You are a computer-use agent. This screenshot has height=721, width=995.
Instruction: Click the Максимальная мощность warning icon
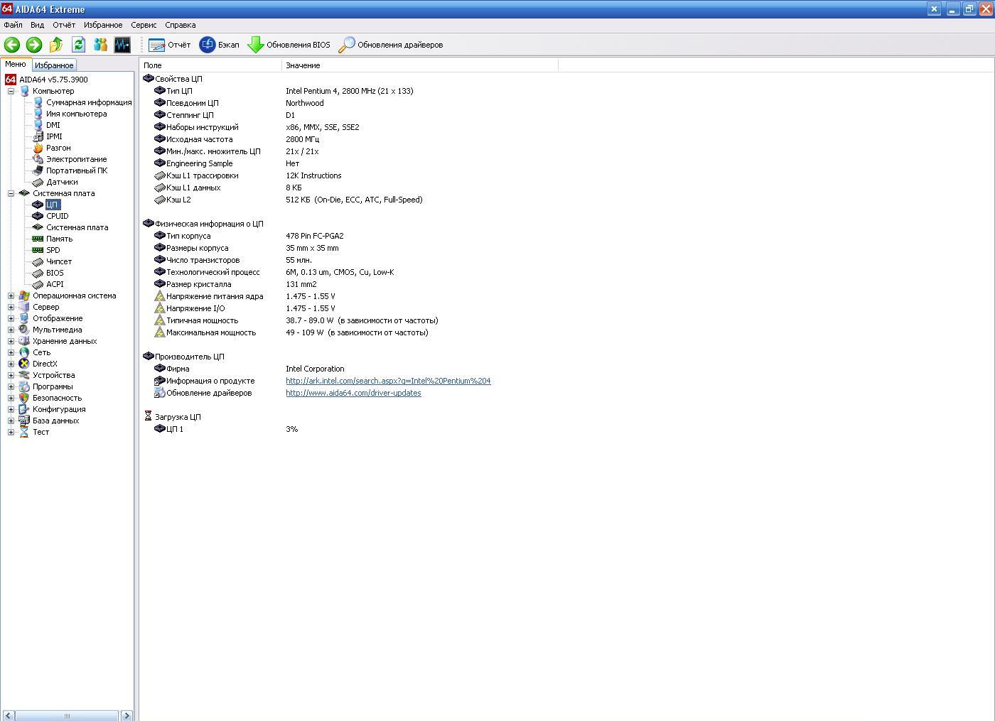click(x=160, y=332)
